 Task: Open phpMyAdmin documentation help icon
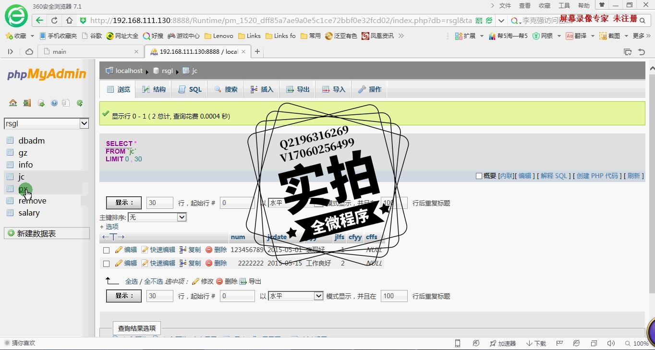coord(54,103)
